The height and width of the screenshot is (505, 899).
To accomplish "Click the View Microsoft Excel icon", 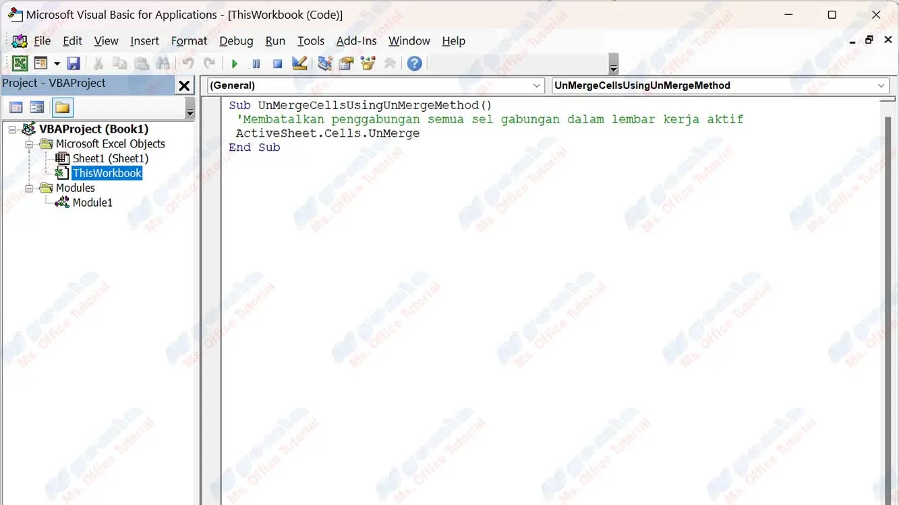I will 20,63.
